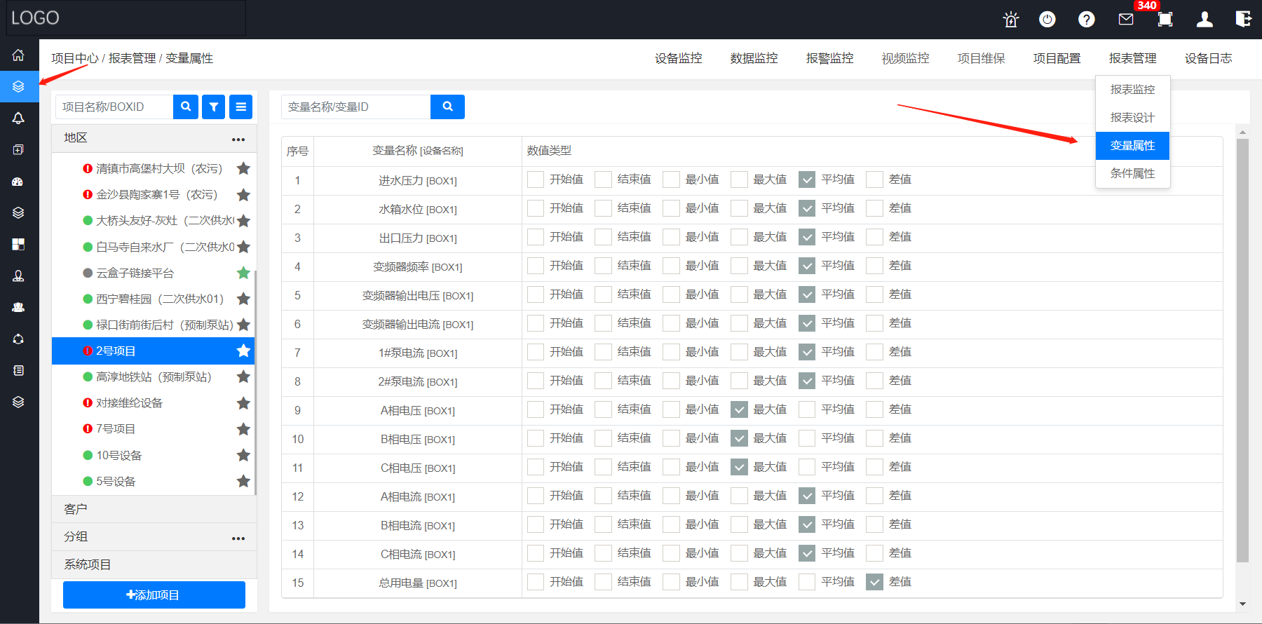Select project 高淳地铁站 (预制泵站)
The width and height of the screenshot is (1262, 624).
click(x=153, y=377)
